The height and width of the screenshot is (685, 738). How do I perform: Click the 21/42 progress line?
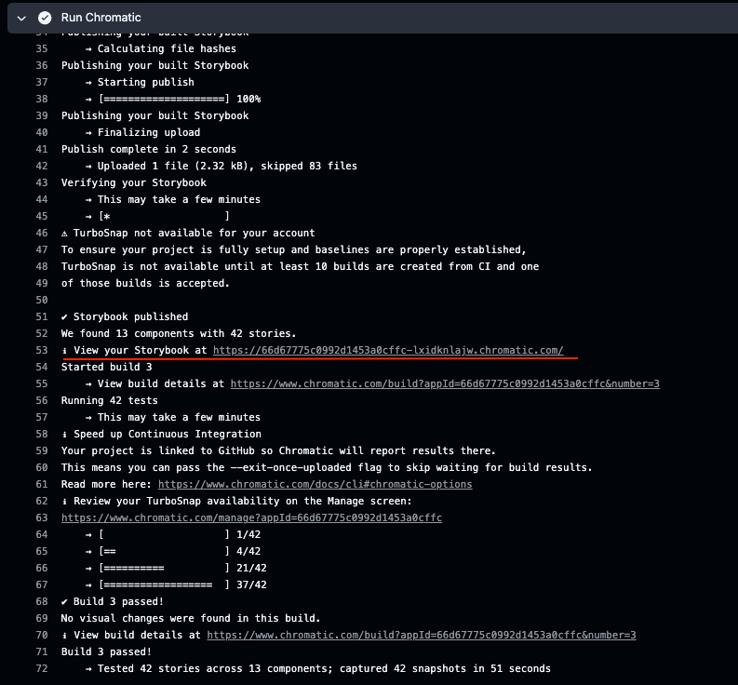[176, 569]
